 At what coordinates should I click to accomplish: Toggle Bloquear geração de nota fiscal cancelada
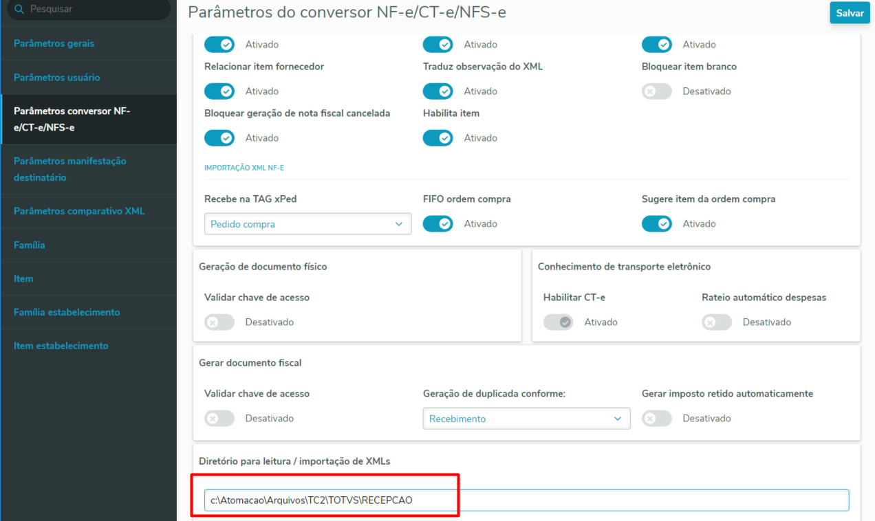pyautogui.click(x=219, y=137)
